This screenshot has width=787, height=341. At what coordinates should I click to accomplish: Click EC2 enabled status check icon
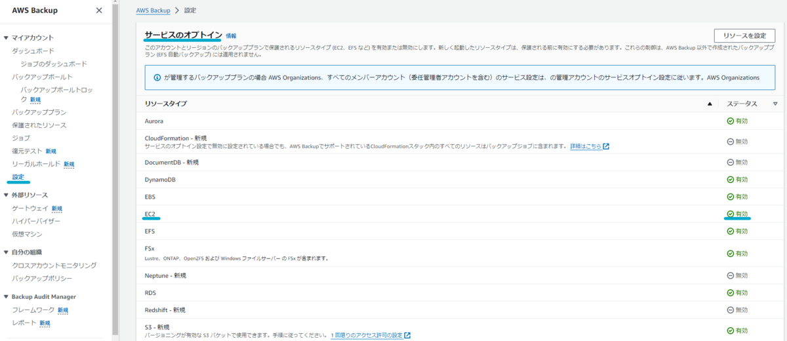[730, 214]
